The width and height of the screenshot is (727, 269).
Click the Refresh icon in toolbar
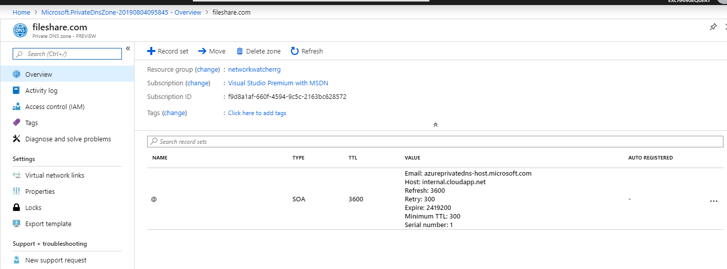pos(294,51)
